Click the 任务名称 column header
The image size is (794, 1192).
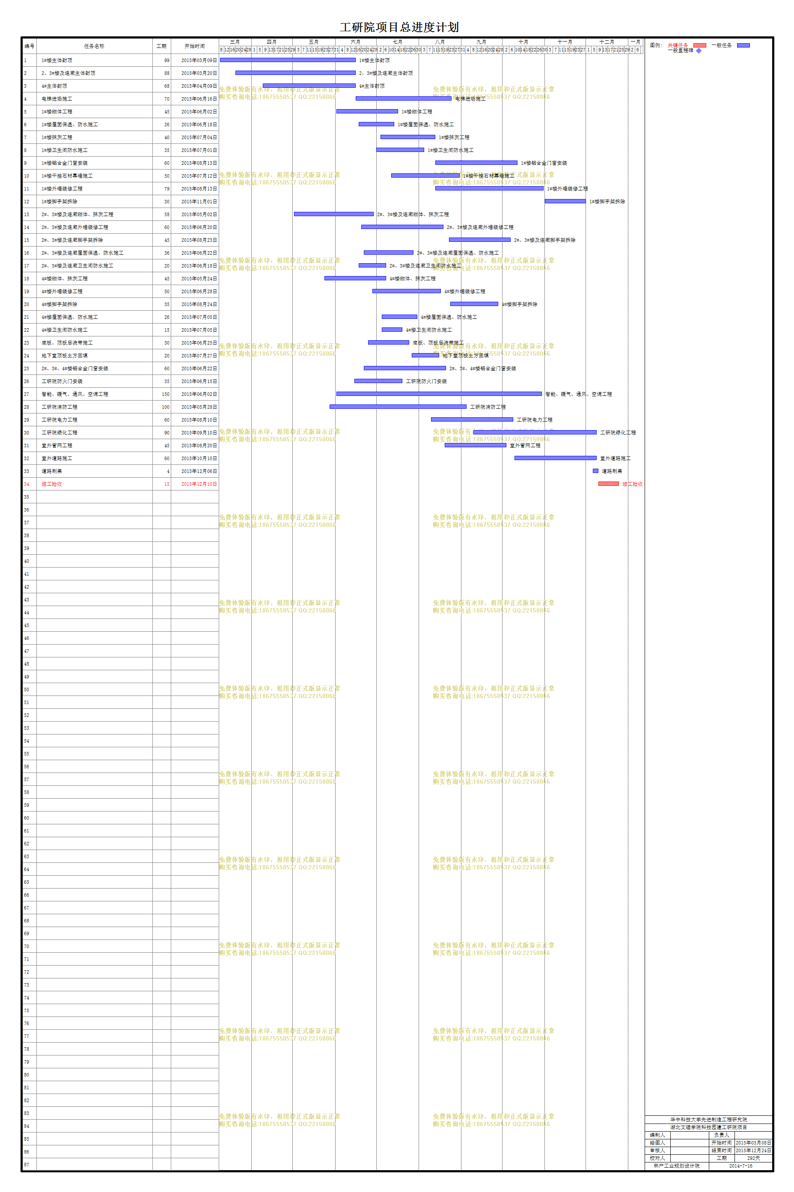tap(94, 46)
